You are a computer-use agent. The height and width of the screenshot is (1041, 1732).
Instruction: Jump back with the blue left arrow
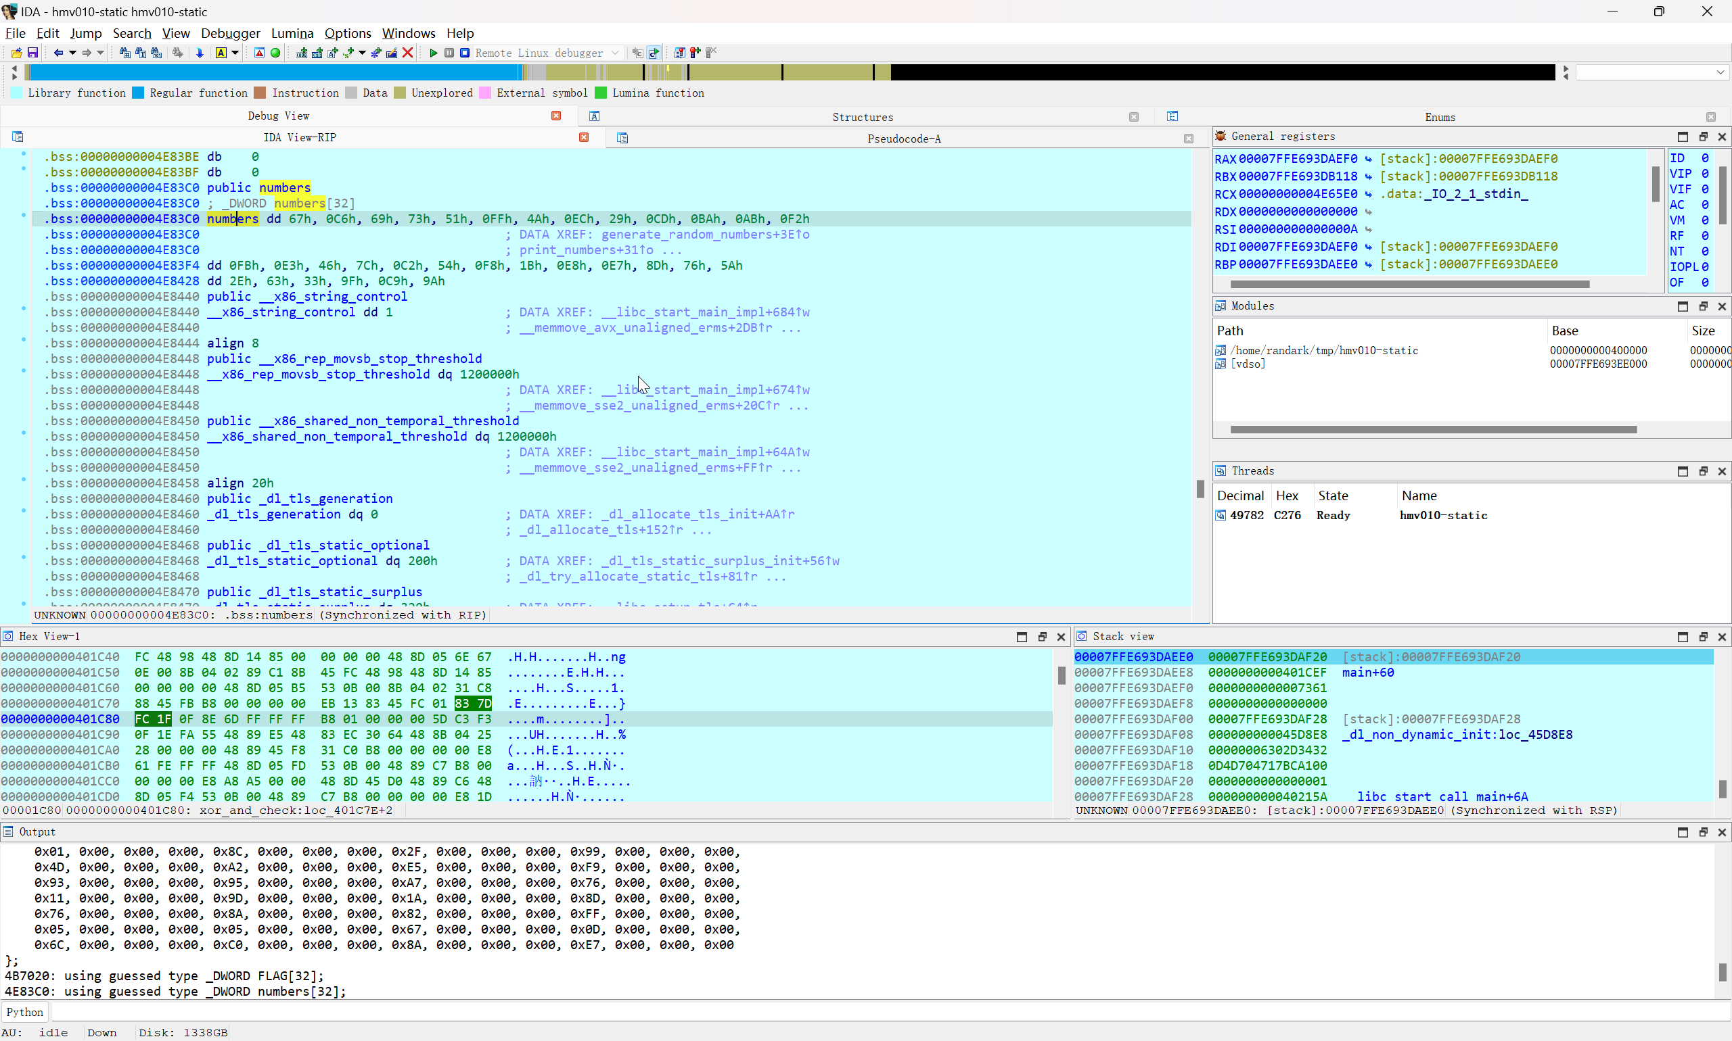coord(58,53)
